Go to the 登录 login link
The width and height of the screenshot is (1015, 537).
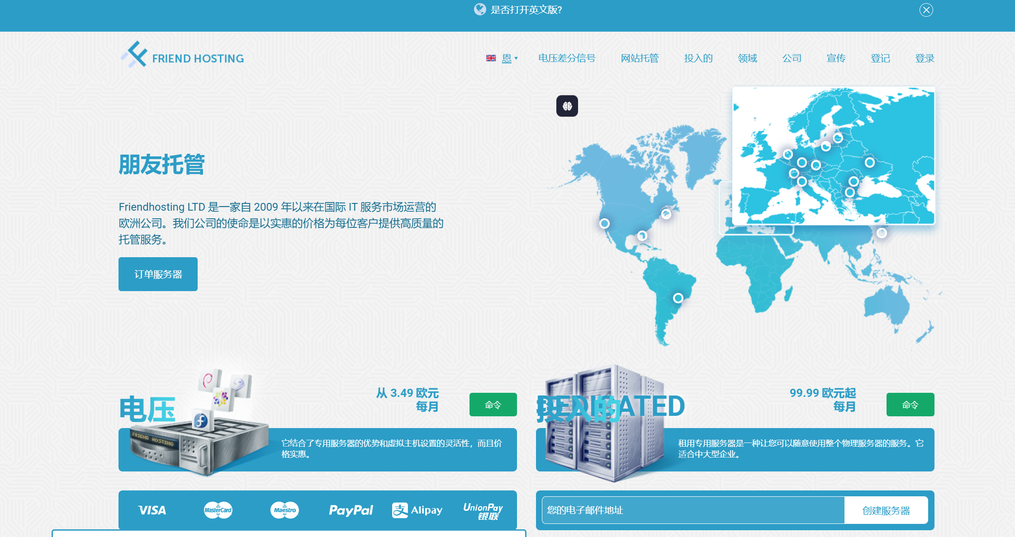(x=924, y=58)
